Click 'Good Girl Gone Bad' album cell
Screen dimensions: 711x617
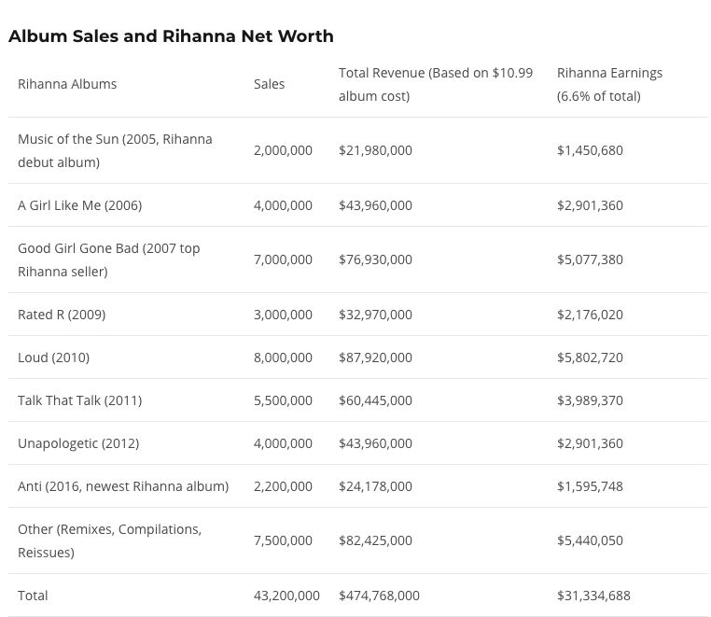point(108,259)
